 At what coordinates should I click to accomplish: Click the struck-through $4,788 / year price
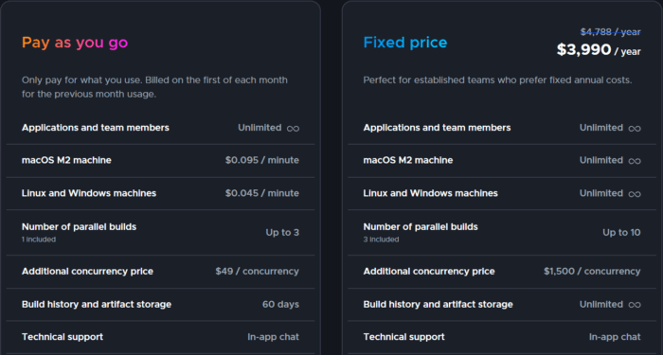(610, 31)
